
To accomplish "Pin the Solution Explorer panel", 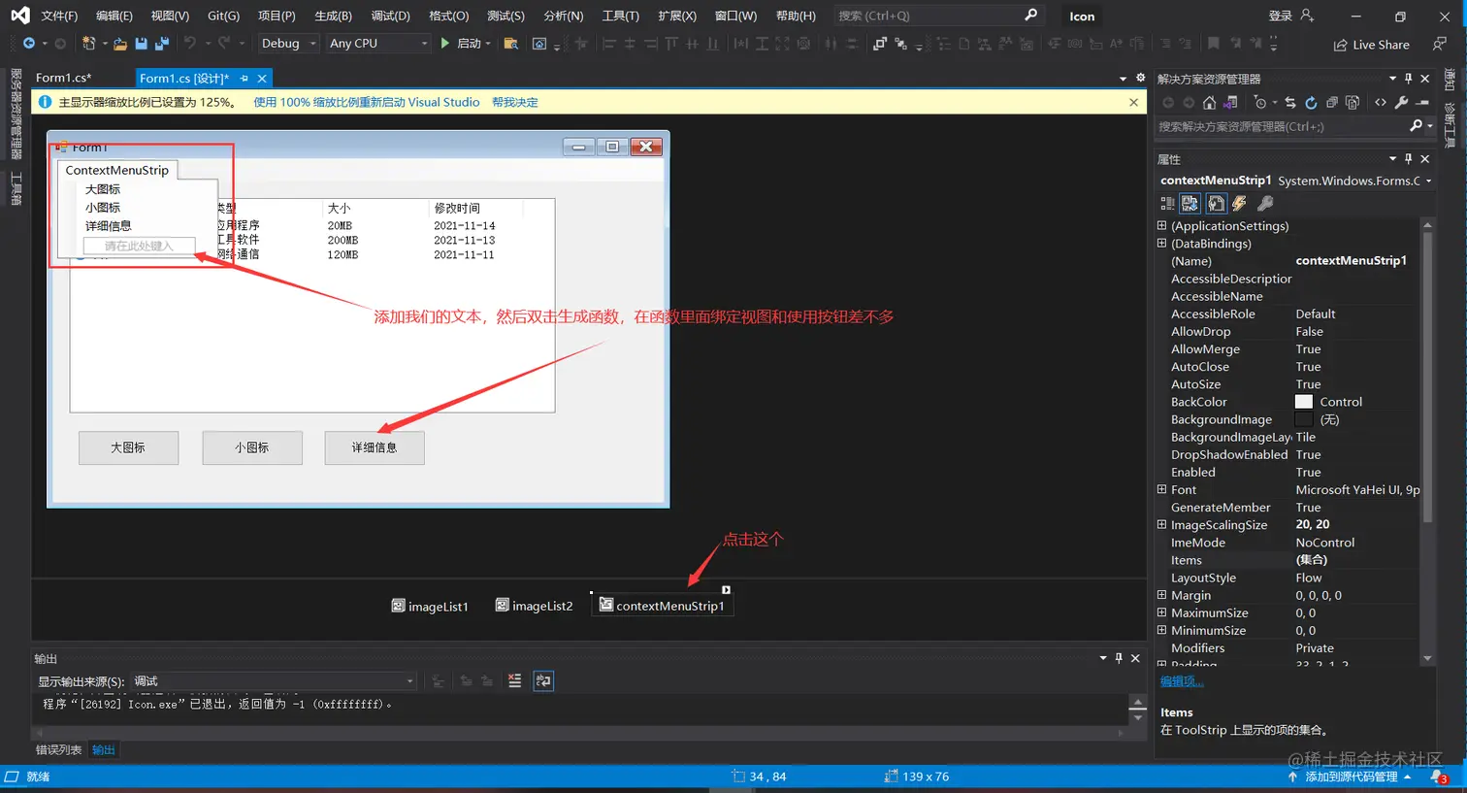I will 1409,79.
